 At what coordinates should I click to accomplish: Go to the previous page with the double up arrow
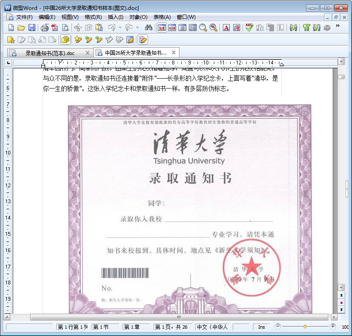pyautogui.click(x=341, y=296)
